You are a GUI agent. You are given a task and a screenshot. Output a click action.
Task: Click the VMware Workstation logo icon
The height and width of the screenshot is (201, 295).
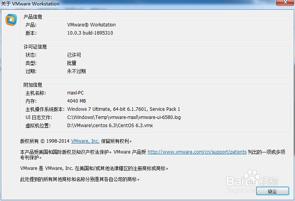coord(11,19)
